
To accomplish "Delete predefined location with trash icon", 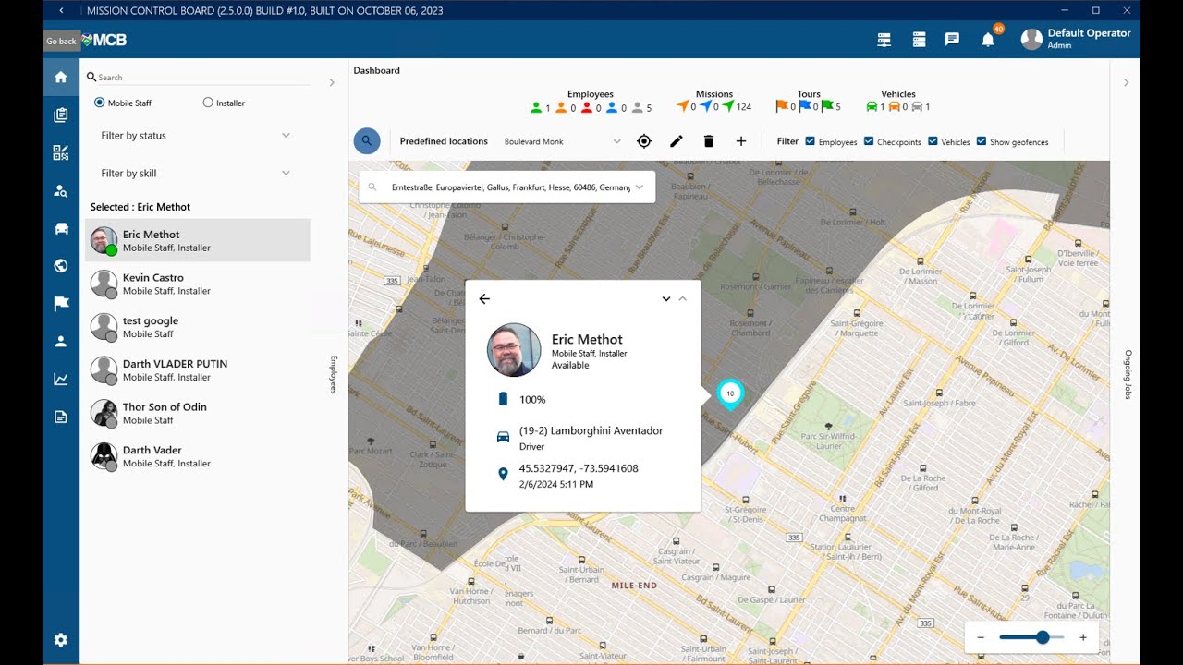I will pos(709,141).
